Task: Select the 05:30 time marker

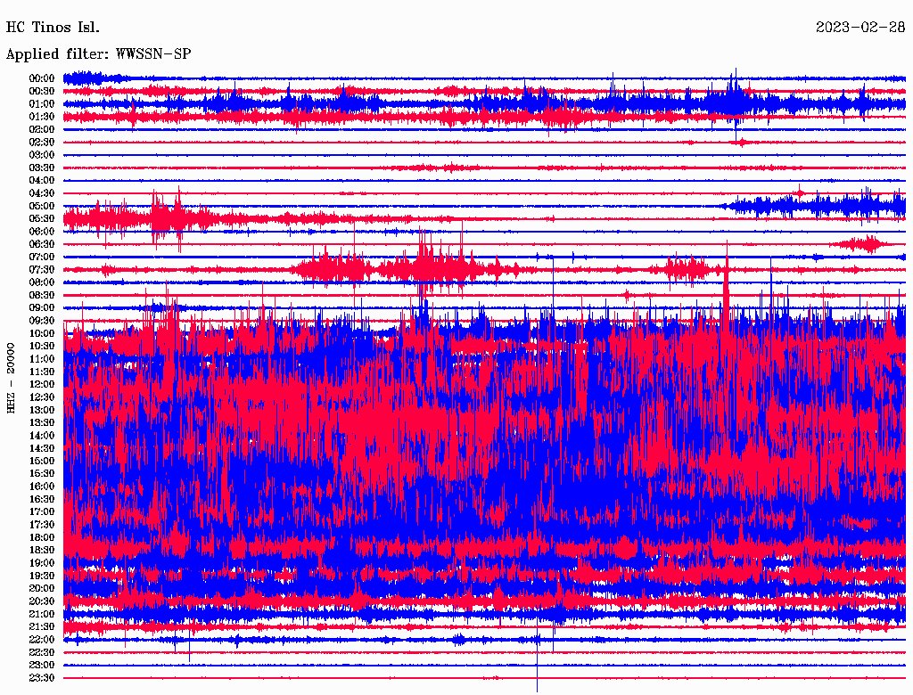Action: (x=42, y=218)
